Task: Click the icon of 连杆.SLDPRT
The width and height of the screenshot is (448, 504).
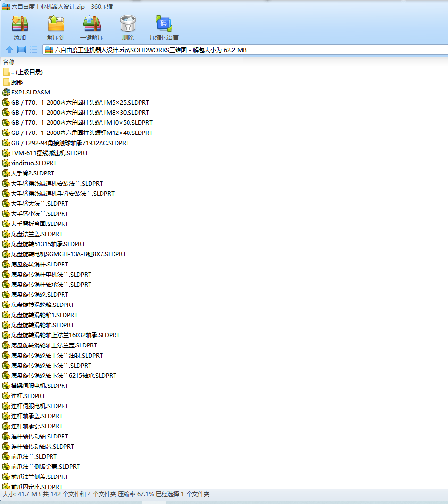Action: (x=6, y=396)
